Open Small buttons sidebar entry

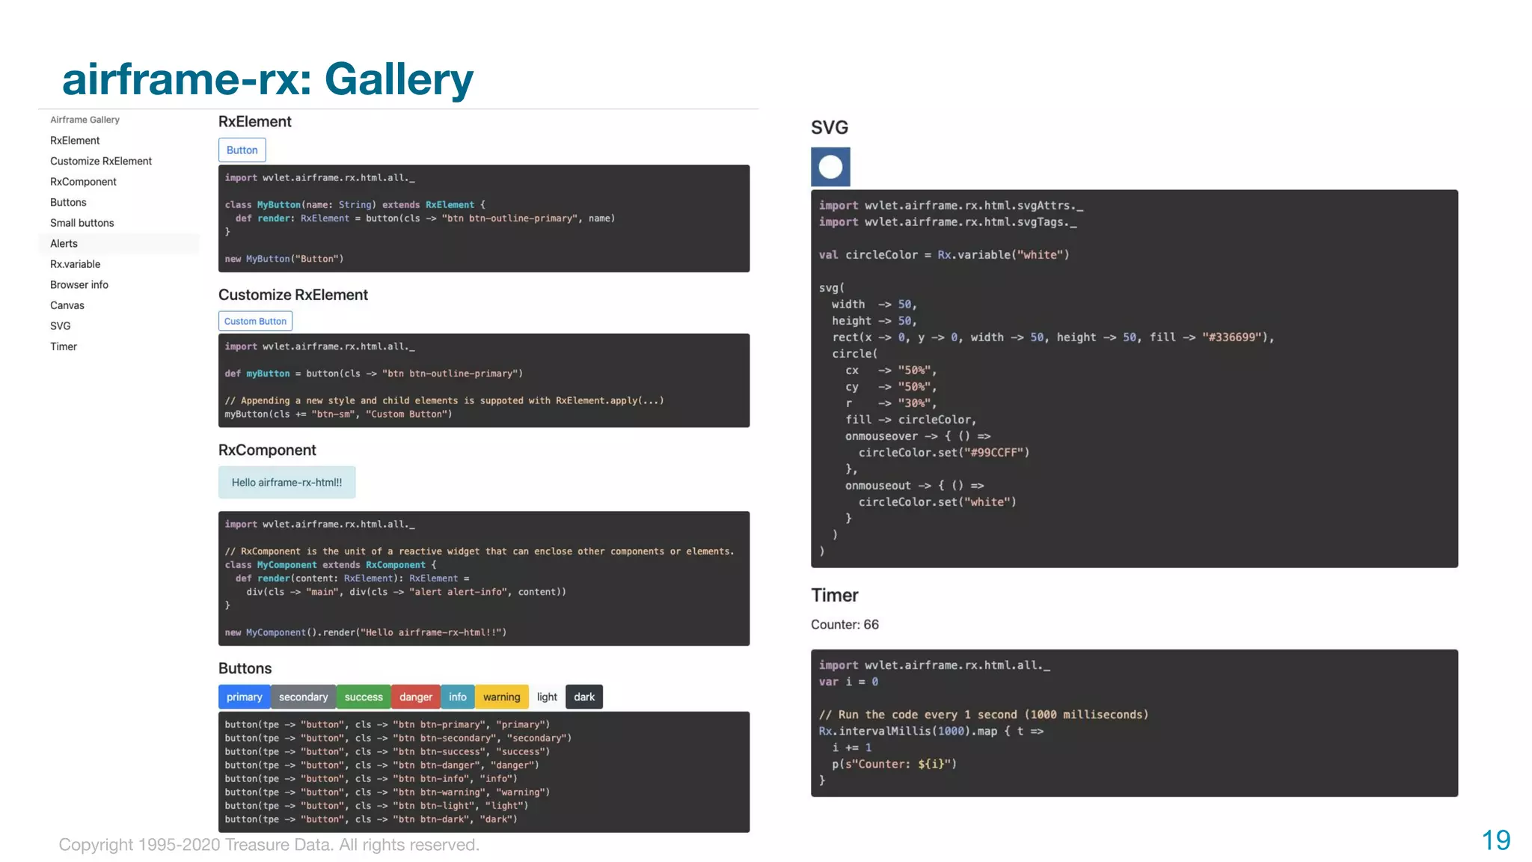click(82, 223)
